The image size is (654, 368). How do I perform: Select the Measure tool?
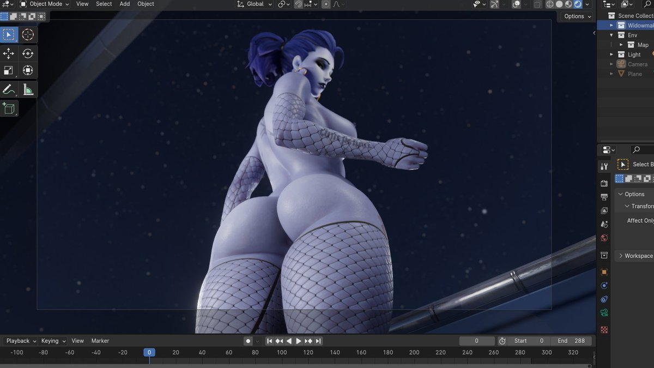coord(28,89)
